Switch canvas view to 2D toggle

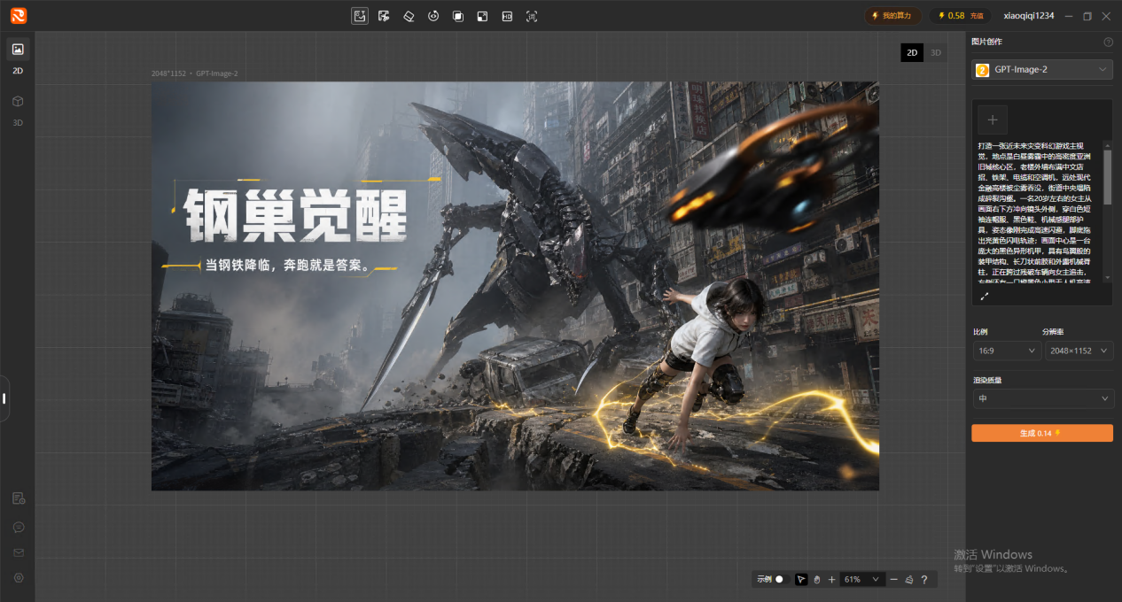point(912,53)
